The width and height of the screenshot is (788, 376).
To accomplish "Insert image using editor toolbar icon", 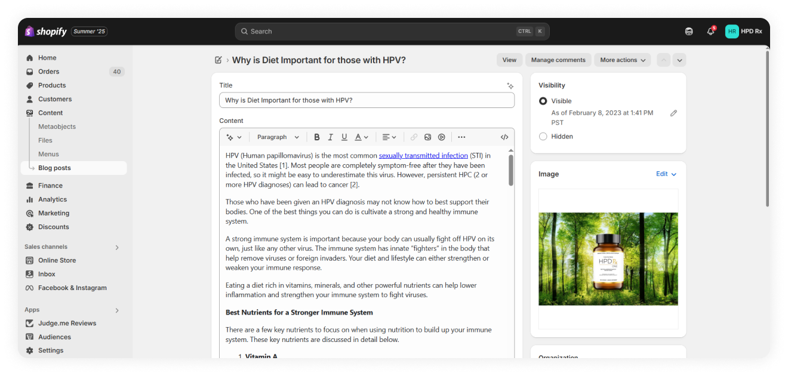I will (428, 137).
